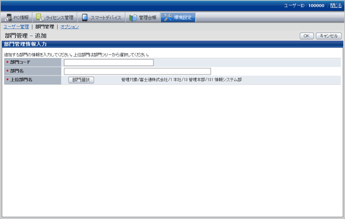Click the ライセンス管理 license icon
Image resolution: width=345 pixels, height=219 pixels.
[x=40, y=17]
